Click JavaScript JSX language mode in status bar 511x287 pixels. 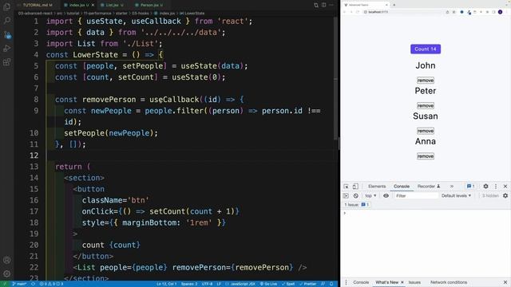(x=240, y=284)
